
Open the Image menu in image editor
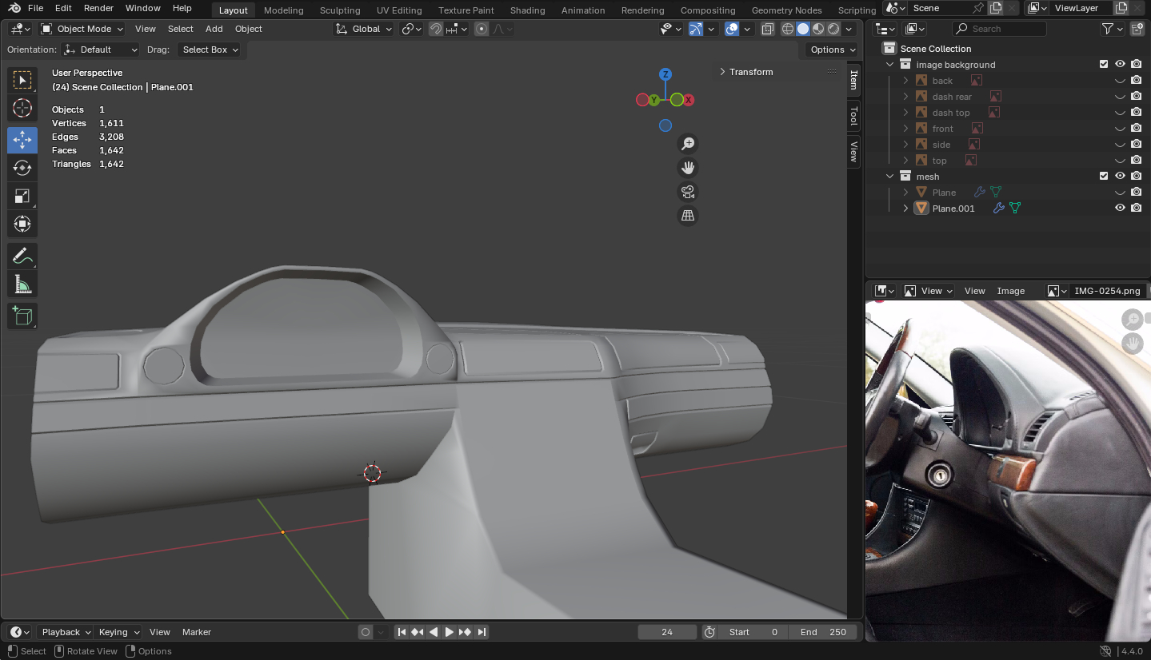coord(1011,291)
